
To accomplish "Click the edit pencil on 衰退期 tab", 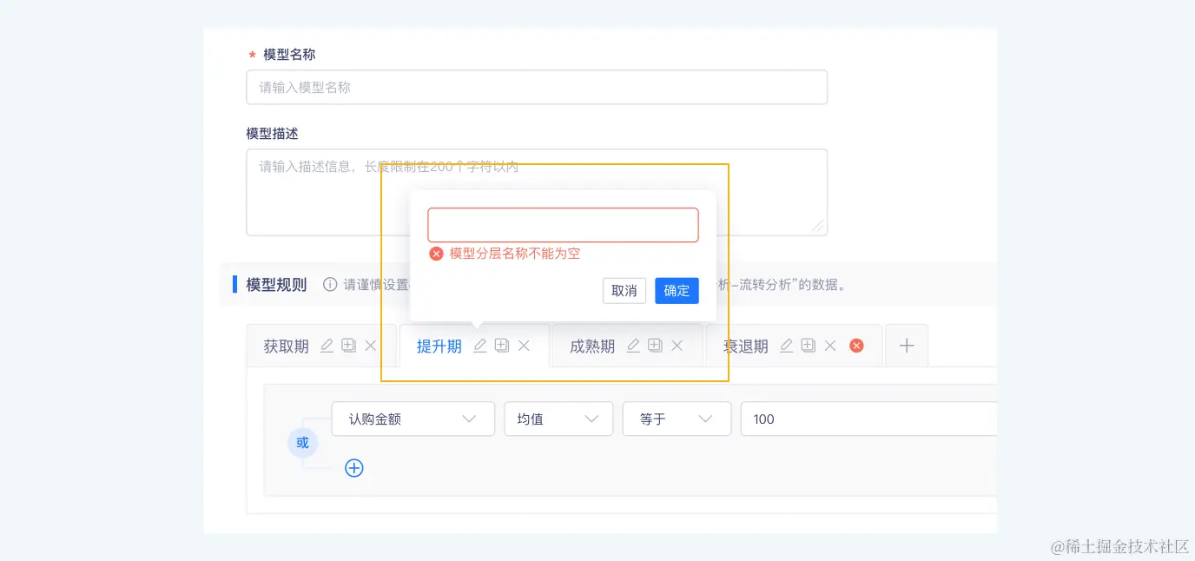I will pos(786,346).
